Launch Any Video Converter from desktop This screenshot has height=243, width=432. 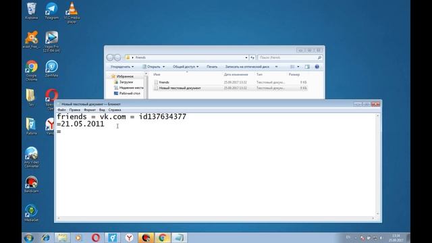tap(32, 157)
